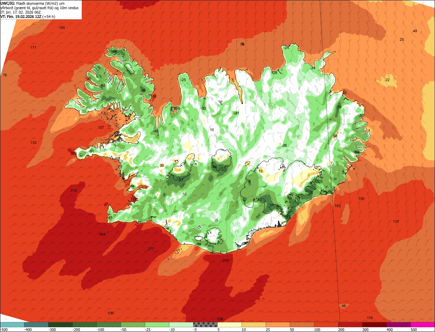Click the title line 'UWC/IG: Flæði skynvarma (W/m2) um'
The image size is (435, 332).
click(x=32, y=3)
